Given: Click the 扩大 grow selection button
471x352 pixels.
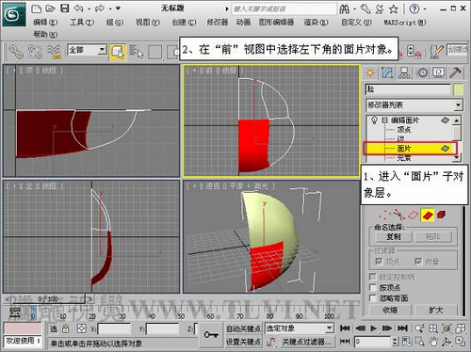Looking at the screenshot, I should (x=436, y=311).
